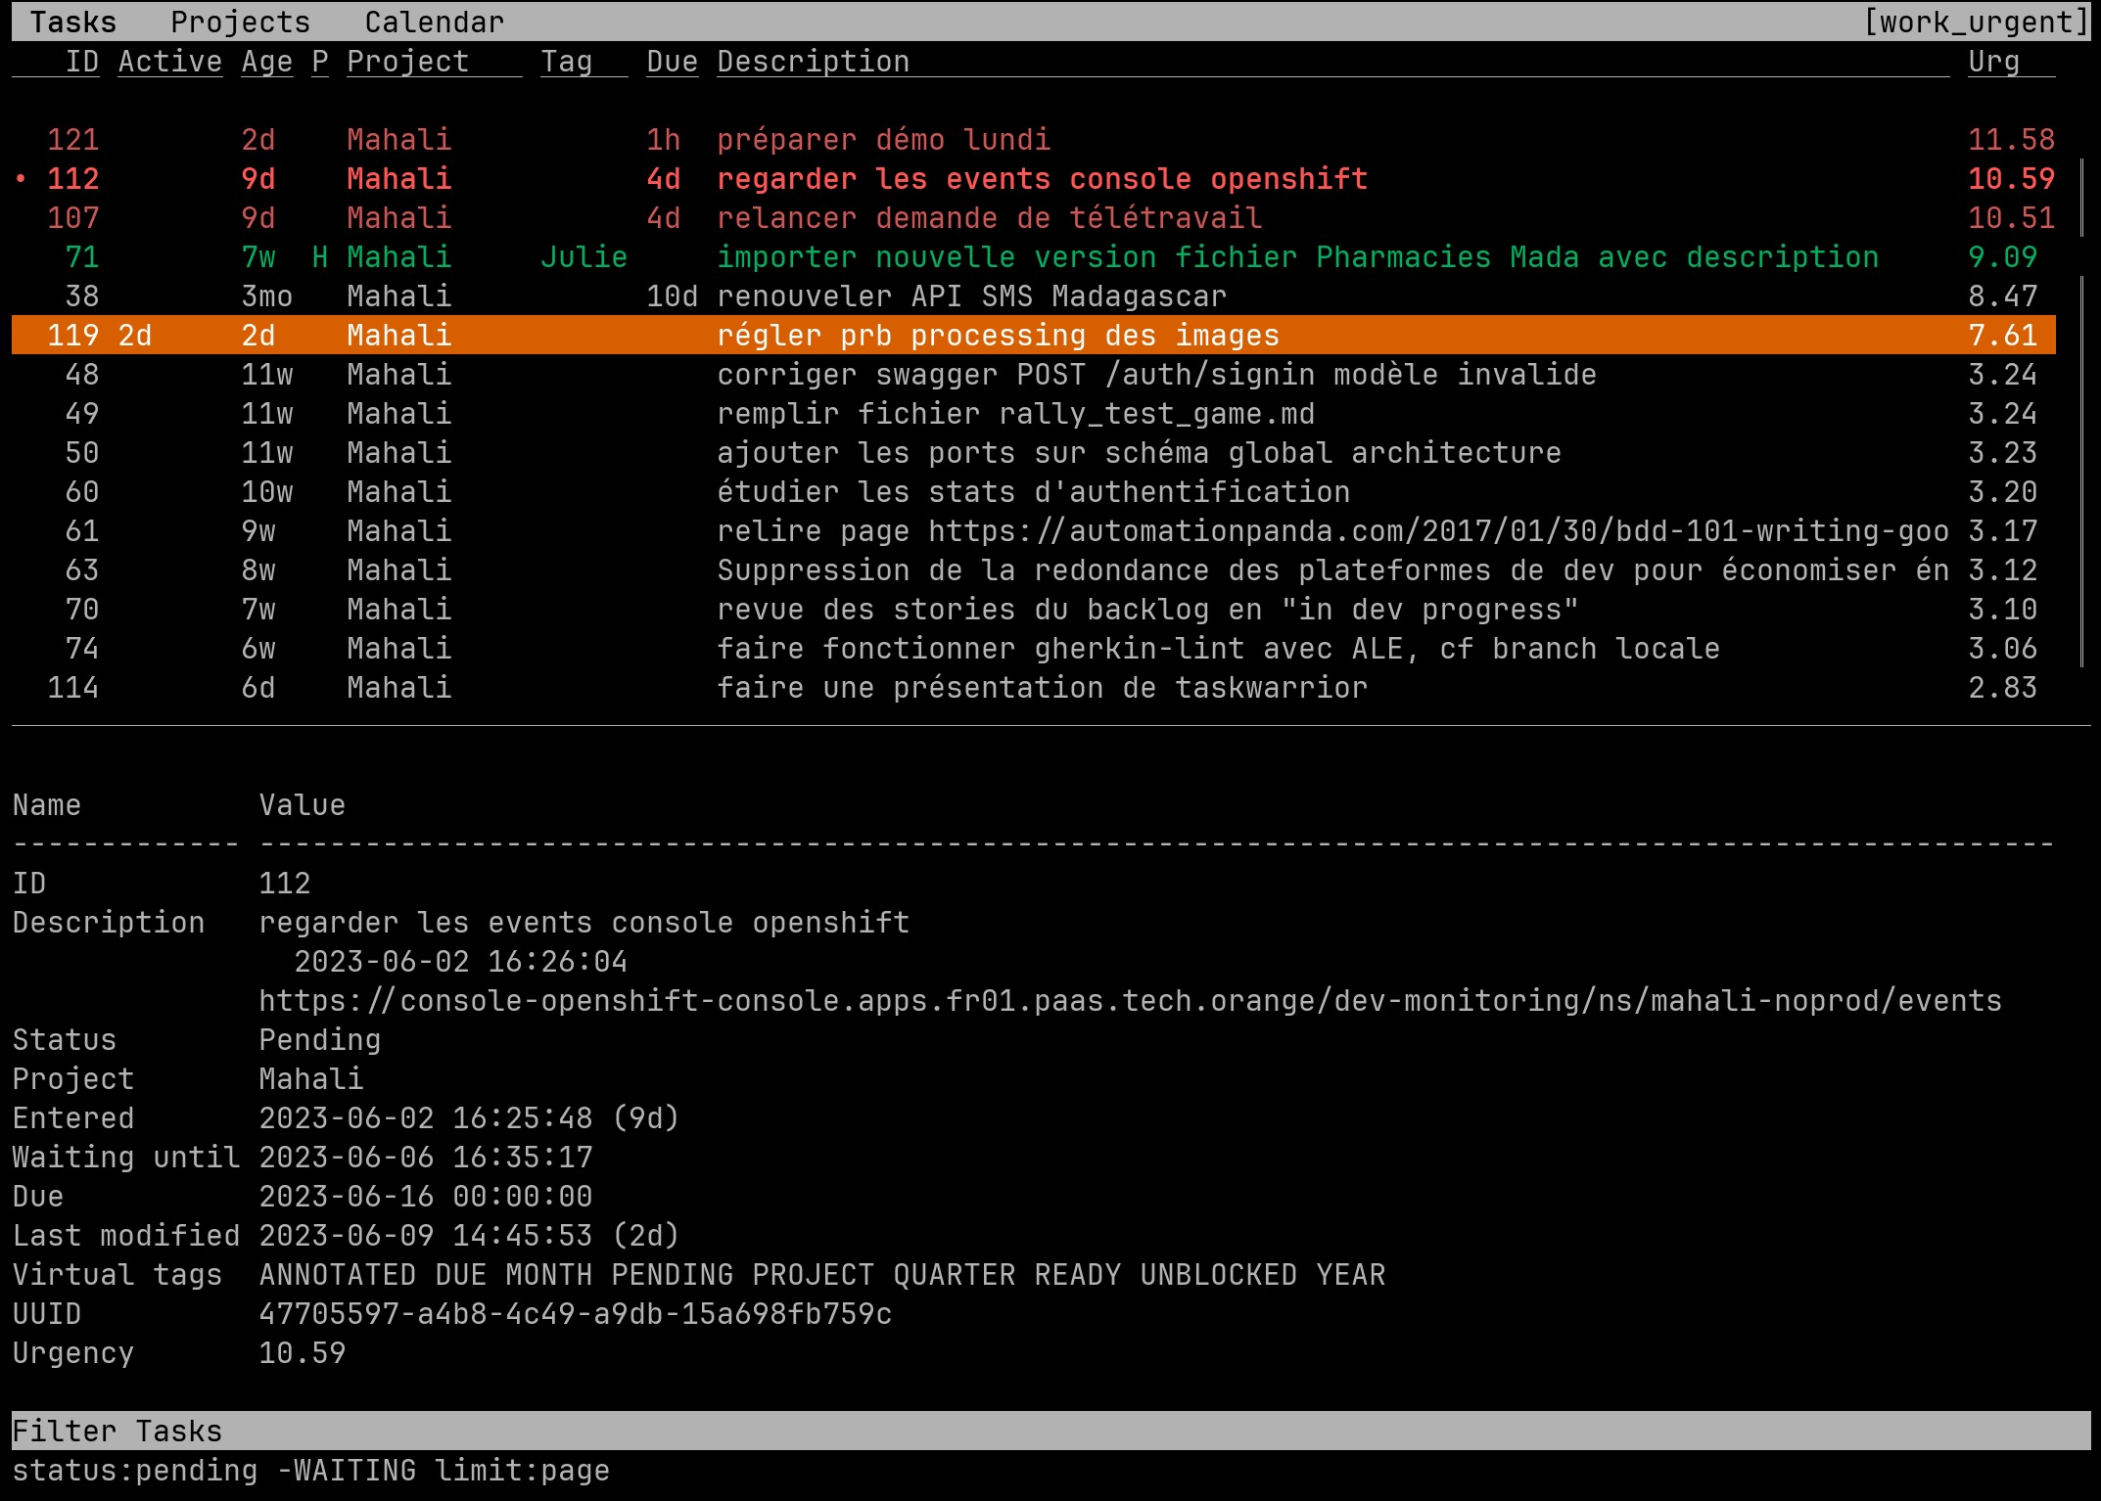Screen dimensions: 2101x1501
Task: Click the status:pending filter input line
Action: click(311, 1471)
